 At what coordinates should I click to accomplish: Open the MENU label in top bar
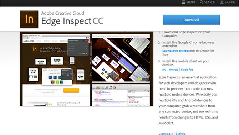pyautogui.click(x=190, y=2)
